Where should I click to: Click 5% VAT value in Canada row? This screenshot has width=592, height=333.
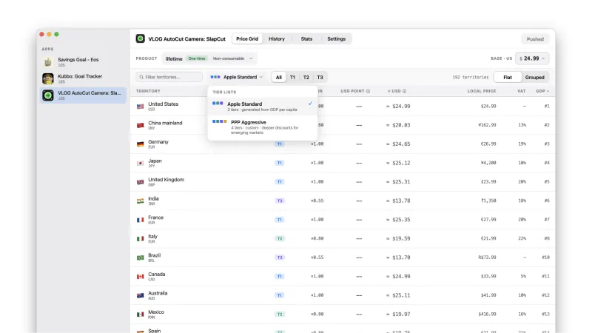click(523, 276)
